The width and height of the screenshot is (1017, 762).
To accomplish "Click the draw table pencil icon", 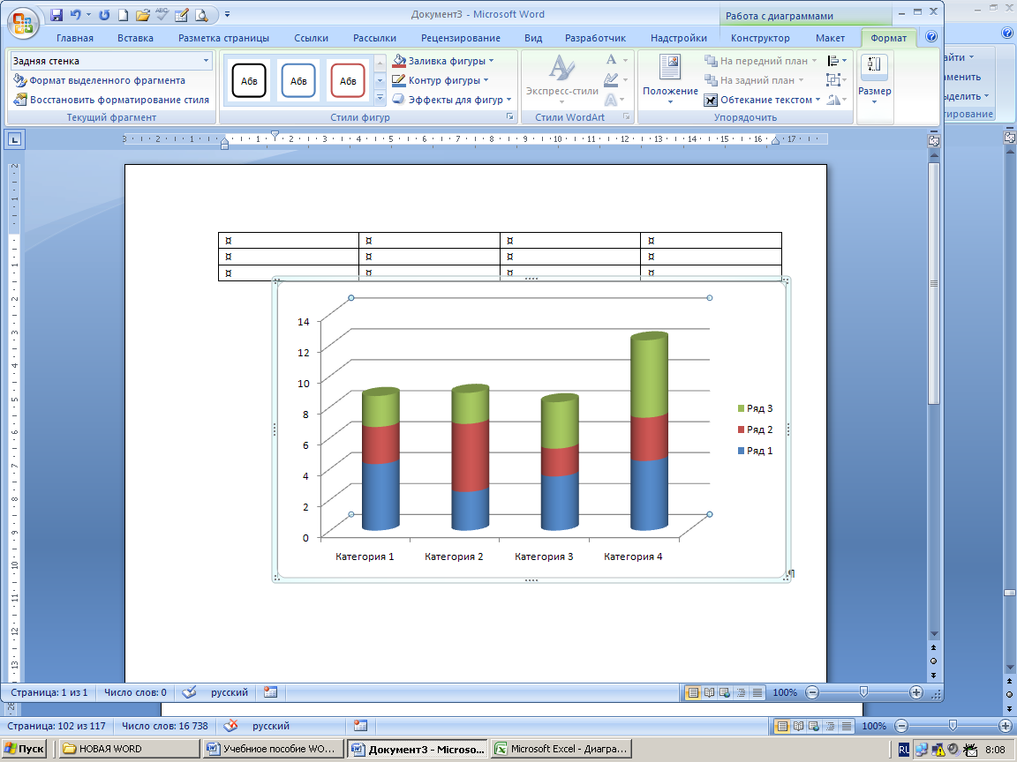I will coord(182,15).
